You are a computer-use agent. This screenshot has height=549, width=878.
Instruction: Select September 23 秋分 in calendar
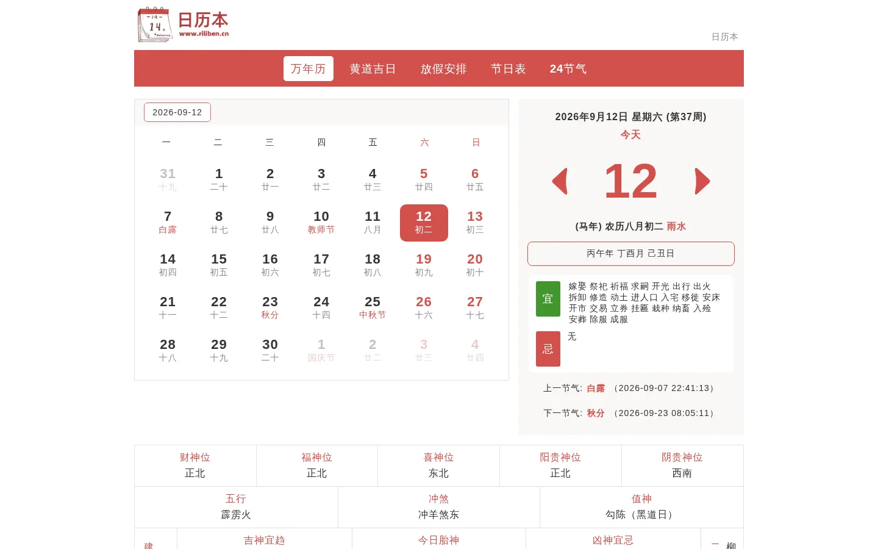coord(270,308)
